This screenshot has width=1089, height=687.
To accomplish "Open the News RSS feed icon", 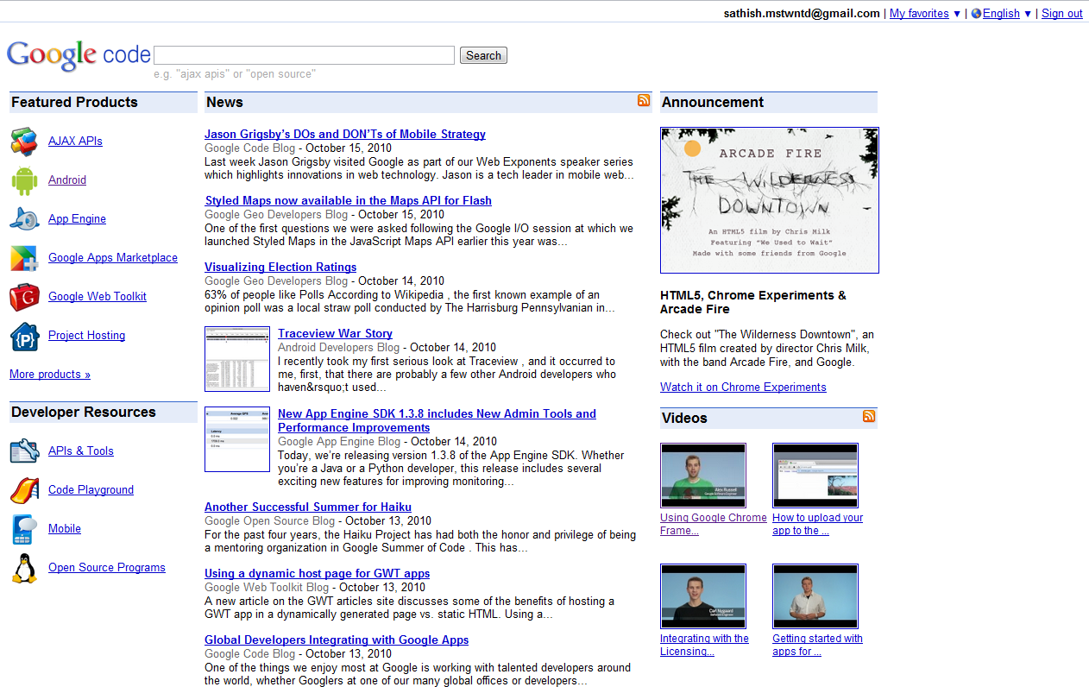I will [644, 100].
